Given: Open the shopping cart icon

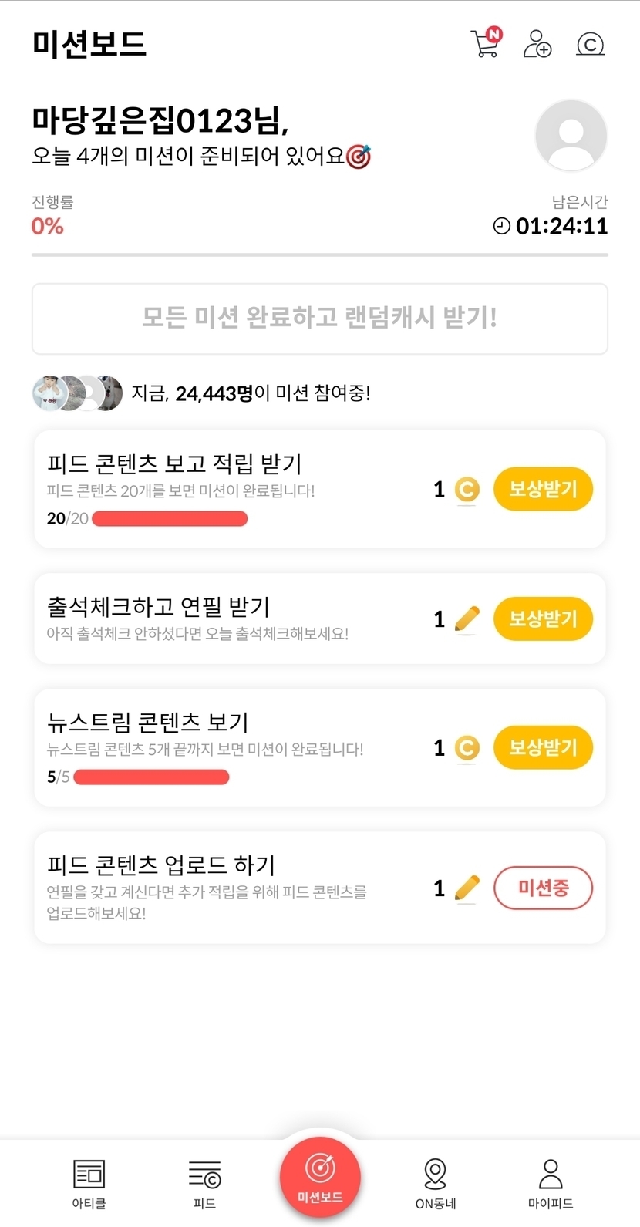Looking at the screenshot, I should 485,43.
